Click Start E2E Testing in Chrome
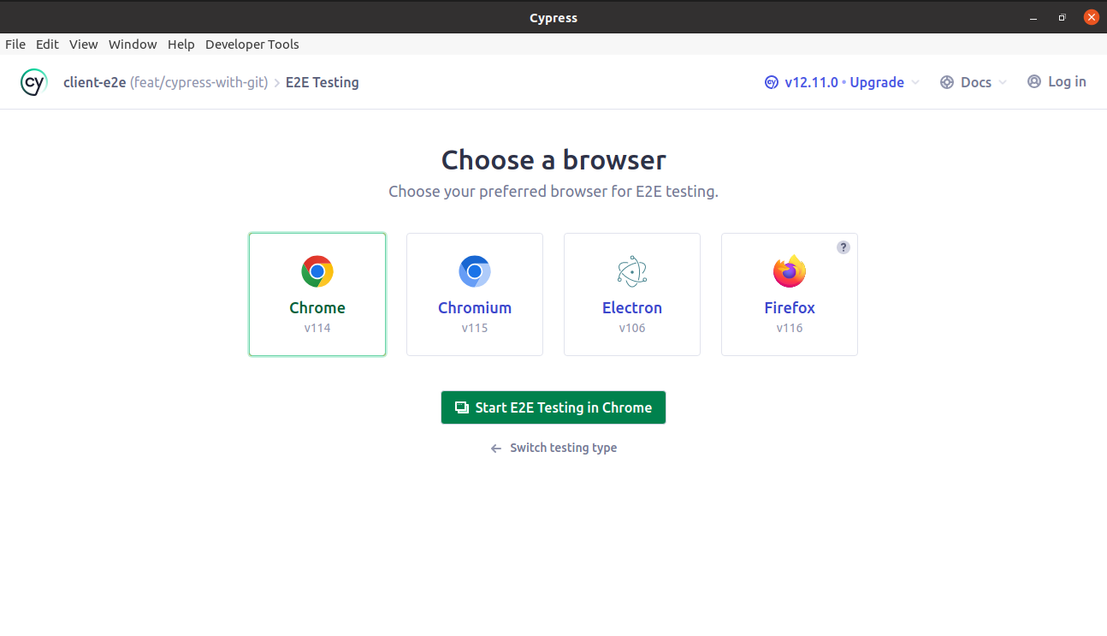 click(x=553, y=407)
